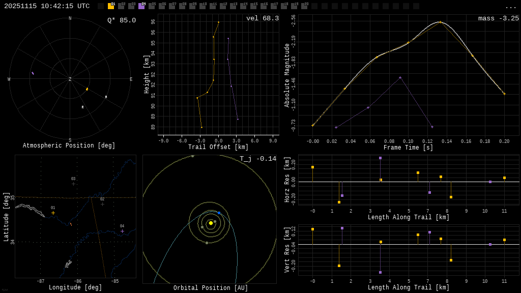Click station 03 gray cross on map
Image resolution: width=521 pixels, height=293 pixels.
[73, 184]
